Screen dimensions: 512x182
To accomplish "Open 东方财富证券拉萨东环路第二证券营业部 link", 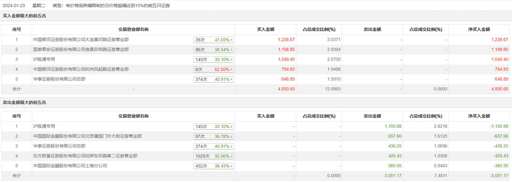I will (x=85, y=156).
